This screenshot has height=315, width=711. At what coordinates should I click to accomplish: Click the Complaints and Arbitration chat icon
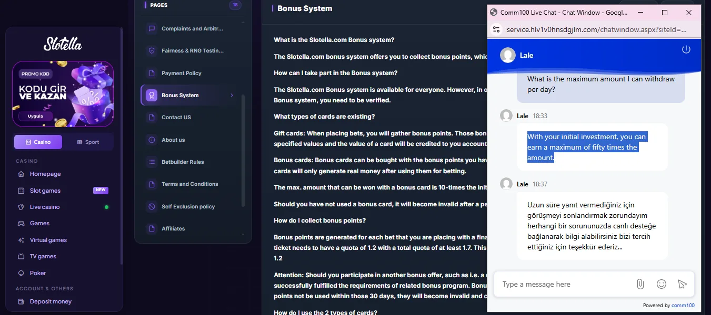[152, 29]
